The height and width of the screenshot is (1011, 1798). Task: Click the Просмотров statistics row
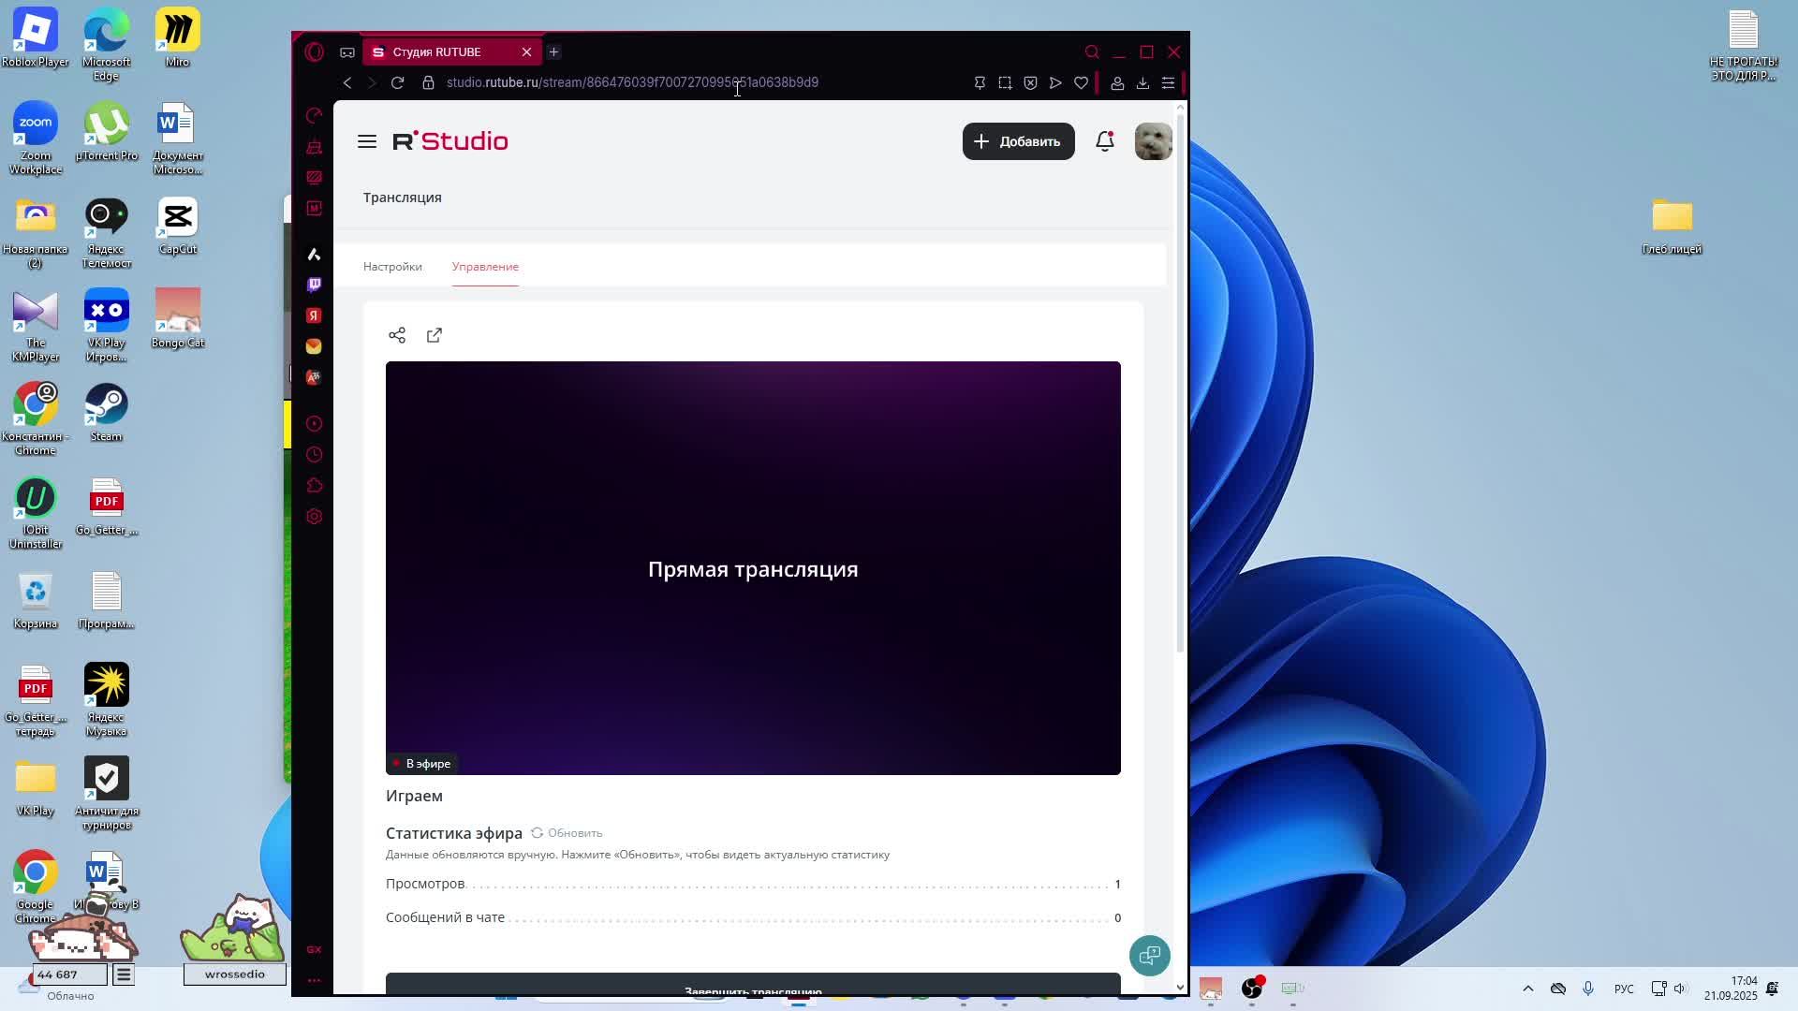click(x=753, y=884)
